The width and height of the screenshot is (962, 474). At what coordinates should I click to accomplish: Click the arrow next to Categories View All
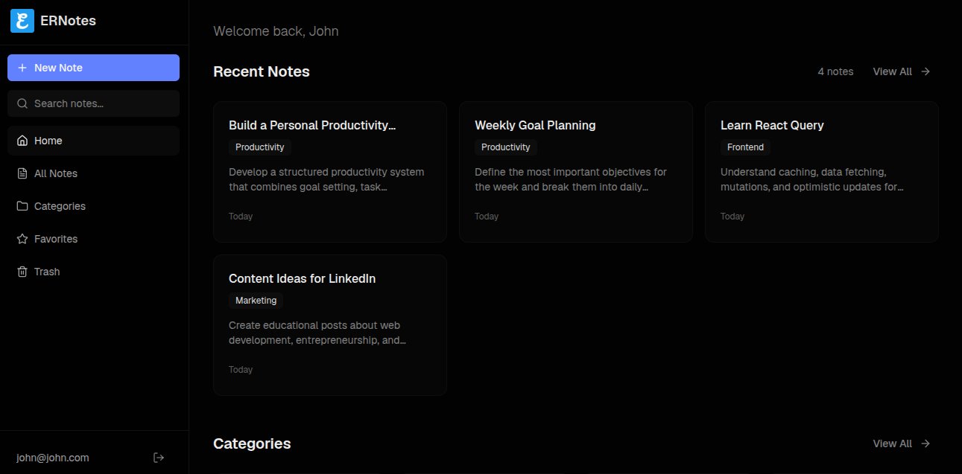point(925,443)
